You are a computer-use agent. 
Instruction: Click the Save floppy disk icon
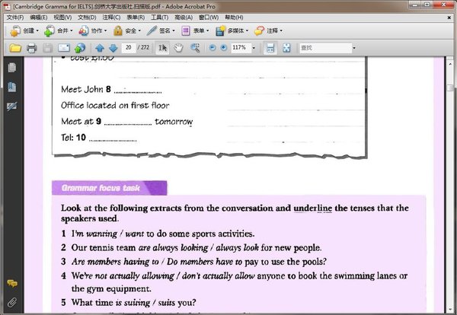tap(48, 48)
